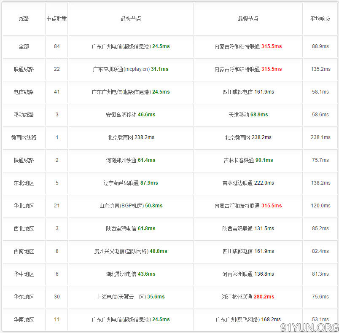Click 安徽合肥移动 46.6ms cell
Image resolution: width=339 pixels, height=333 pixels.
pyautogui.click(x=131, y=115)
